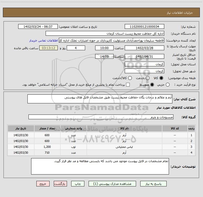
Task: Open the اطلاعات تماس خریدار link
Action: point(43,40)
